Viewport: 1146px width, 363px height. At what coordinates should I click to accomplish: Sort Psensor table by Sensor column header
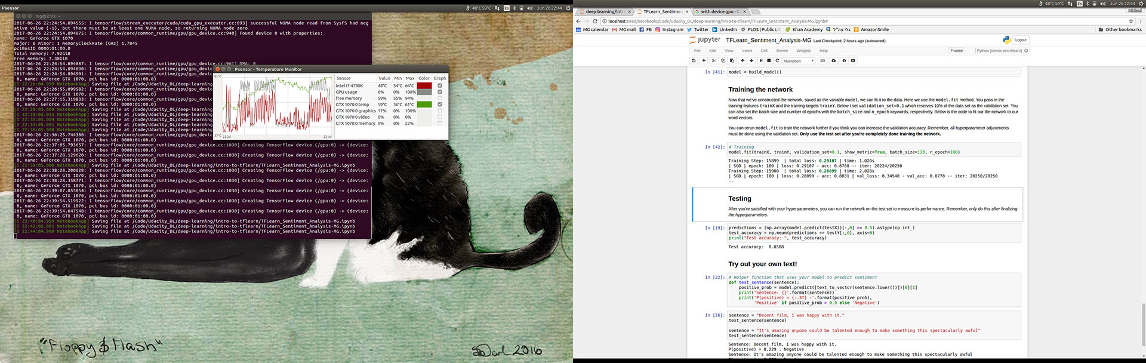[355, 78]
